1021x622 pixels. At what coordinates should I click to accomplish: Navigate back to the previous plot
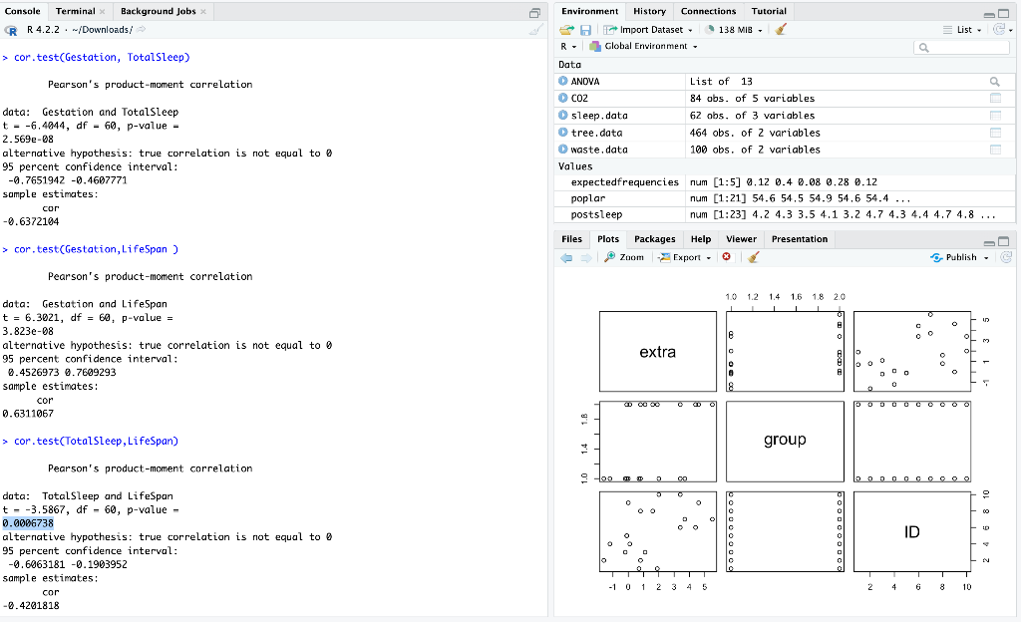(565, 256)
